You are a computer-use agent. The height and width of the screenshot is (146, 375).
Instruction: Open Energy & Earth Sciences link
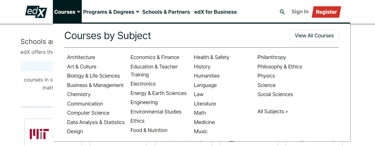coord(158,93)
